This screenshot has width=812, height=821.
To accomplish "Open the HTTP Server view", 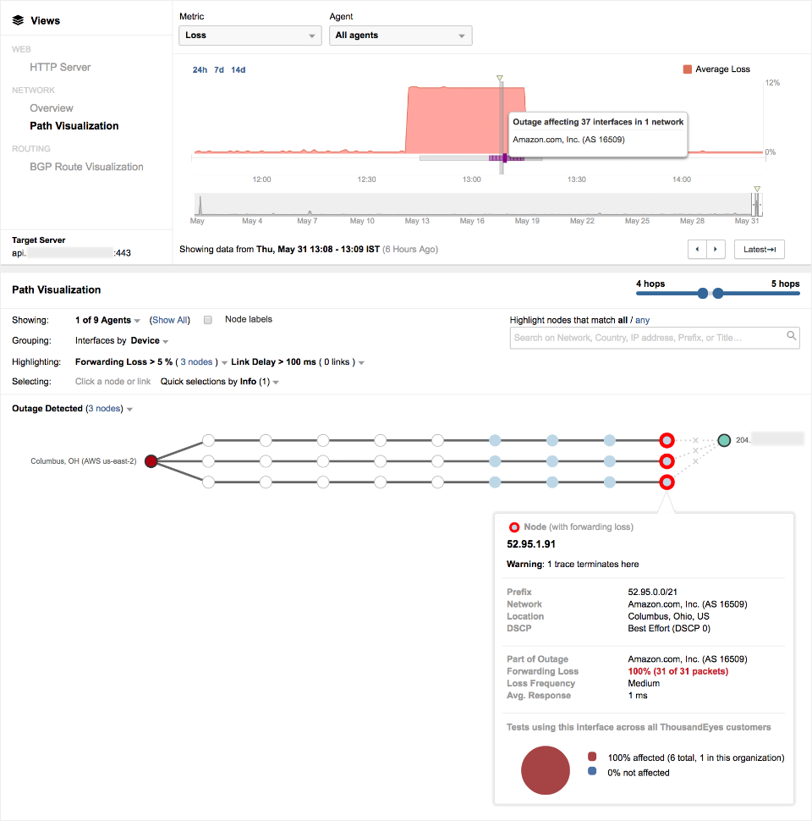I will (60, 67).
